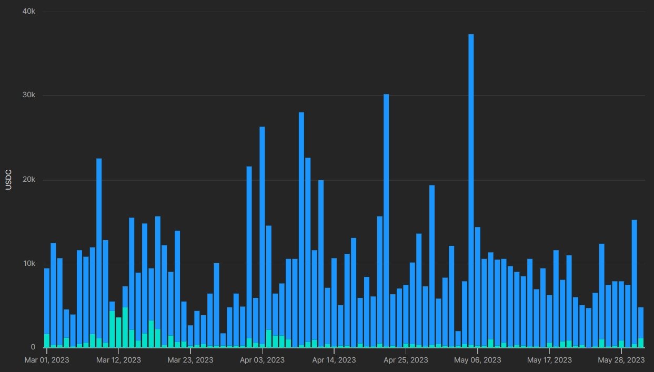Click the '30k' y-axis label

coord(29,96)
